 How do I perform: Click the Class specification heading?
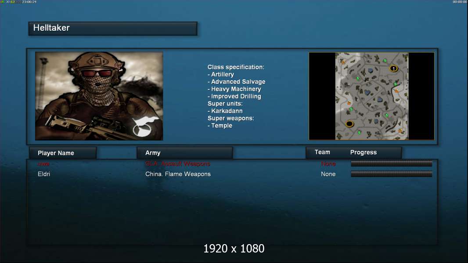(x=236, y=67)
